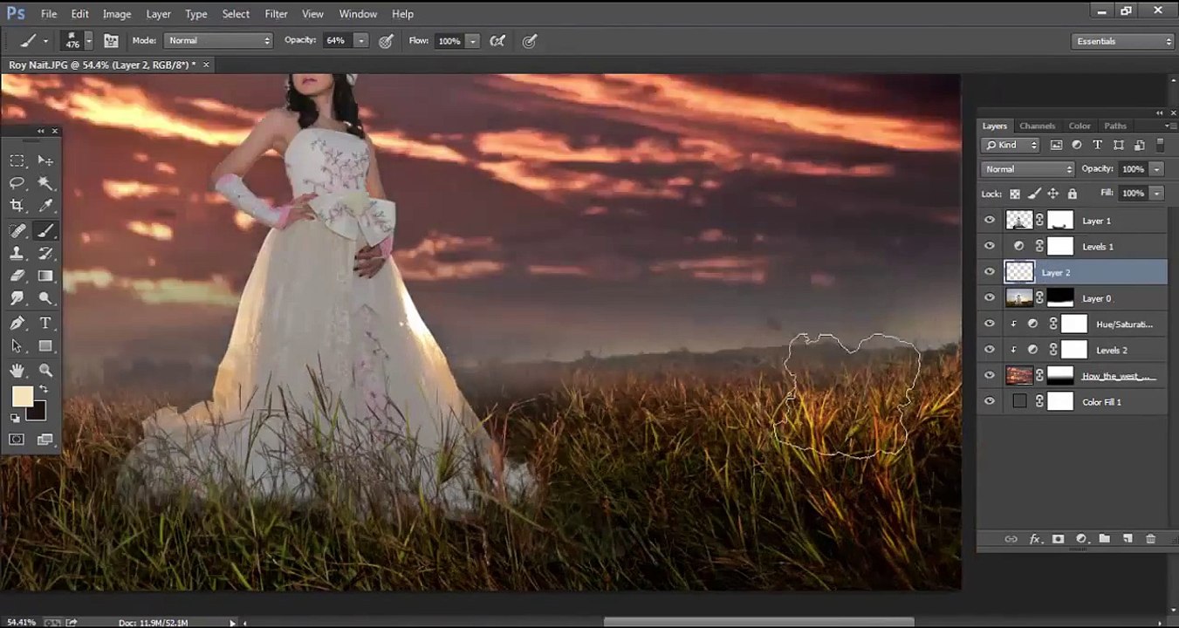Screen dimensions: 1179x628
Task: Toggle pressure for opacity in options bar
Action: point(386,41)
